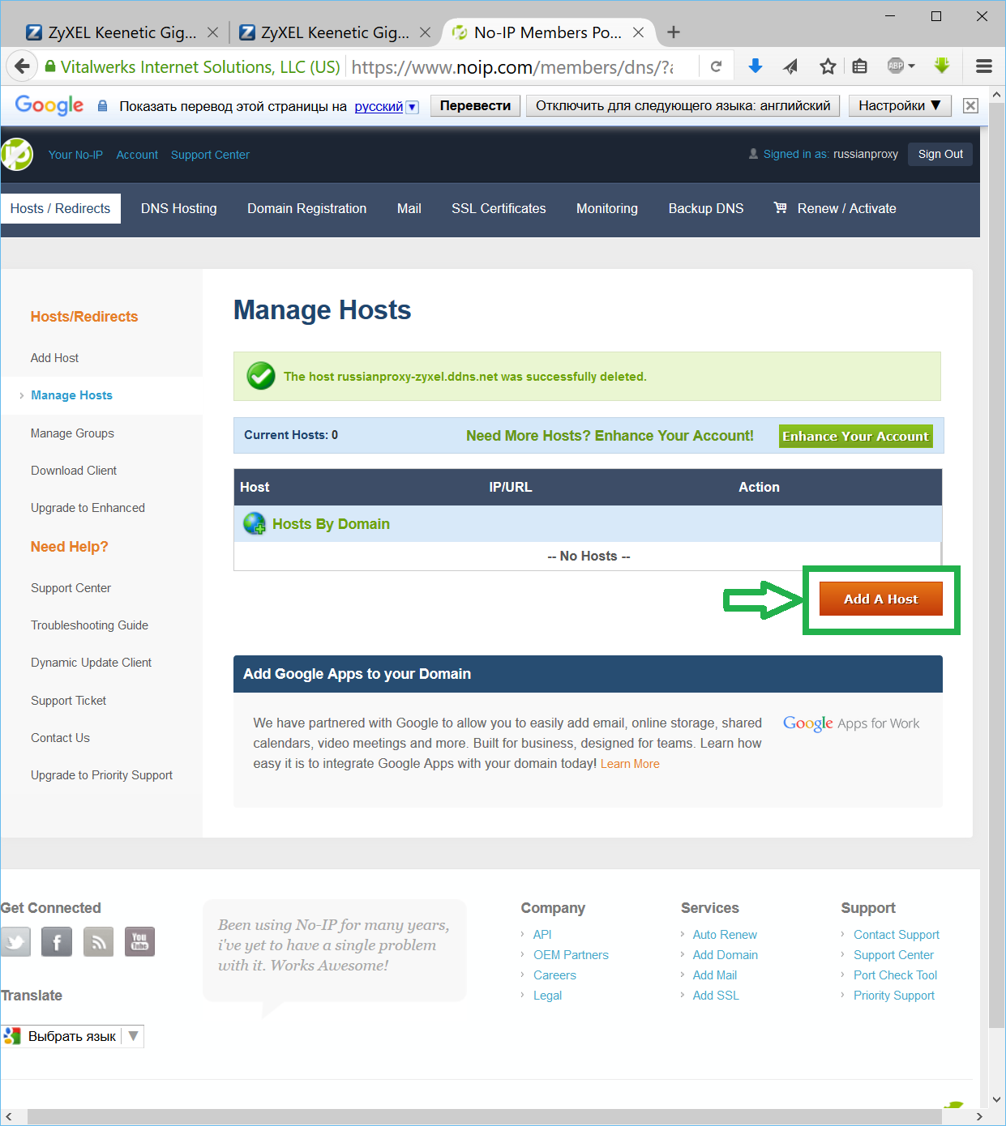This screenshot has width=1006, height=1126.
Task: Open OEM Partners footer link
Action: tap(571, 955)
